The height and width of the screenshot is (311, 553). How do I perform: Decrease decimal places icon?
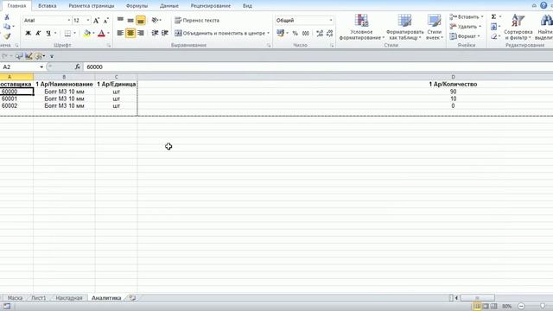[330, 33]
